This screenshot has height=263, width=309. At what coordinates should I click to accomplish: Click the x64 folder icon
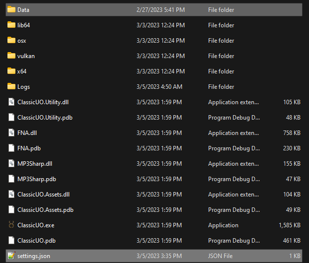pos(11,71)
